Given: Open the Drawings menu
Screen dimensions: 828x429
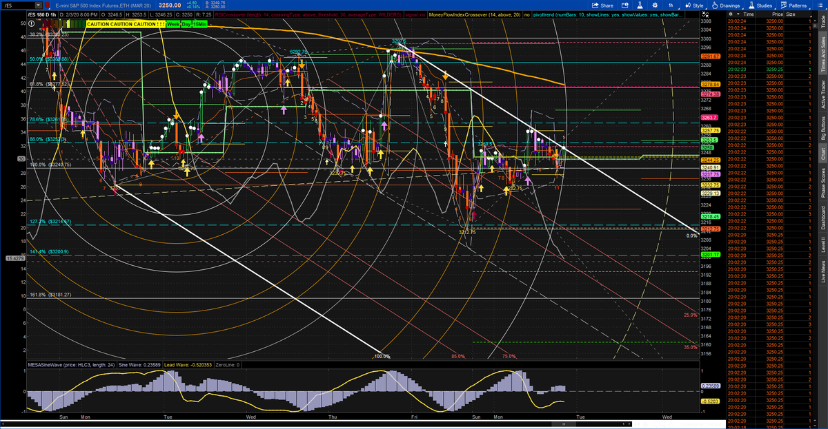Looking at the screenshot, I should click(725, 5).
